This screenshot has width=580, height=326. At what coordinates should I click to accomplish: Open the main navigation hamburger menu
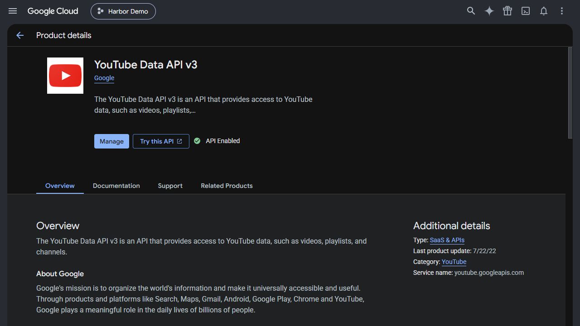(x=13, y=11)
